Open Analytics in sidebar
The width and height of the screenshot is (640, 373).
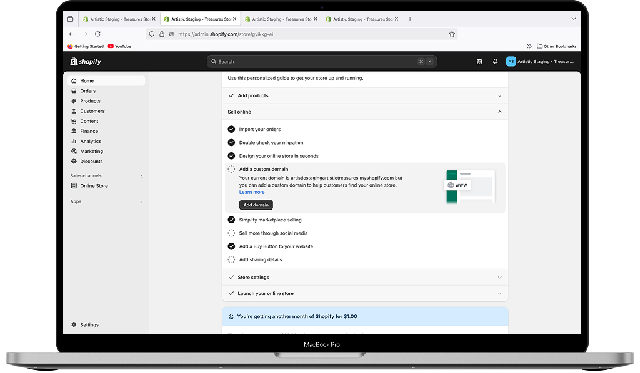point(106,142)
